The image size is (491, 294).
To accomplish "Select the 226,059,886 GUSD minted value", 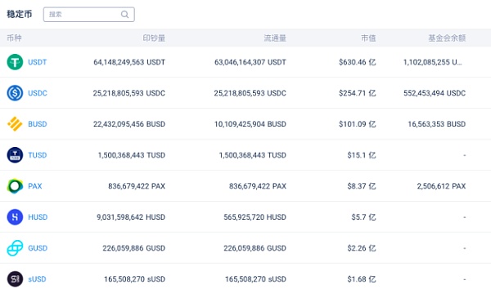I will pyautogui.click(x=134, y=248).
